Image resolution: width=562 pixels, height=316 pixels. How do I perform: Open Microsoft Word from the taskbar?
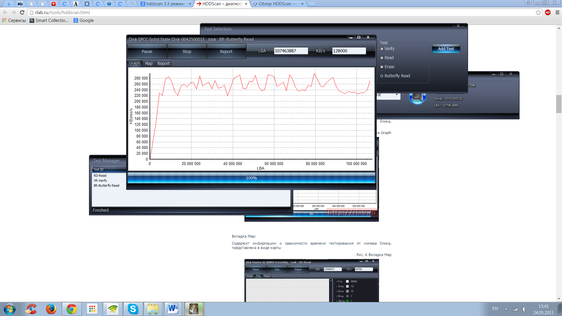[x=173, y=309]
